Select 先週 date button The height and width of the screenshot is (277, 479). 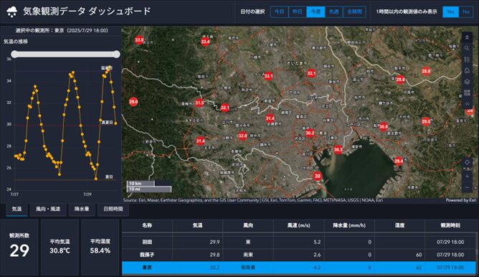[x=333, y=12]
